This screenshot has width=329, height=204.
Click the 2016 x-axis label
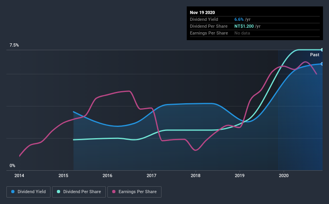tap(107, 175)
